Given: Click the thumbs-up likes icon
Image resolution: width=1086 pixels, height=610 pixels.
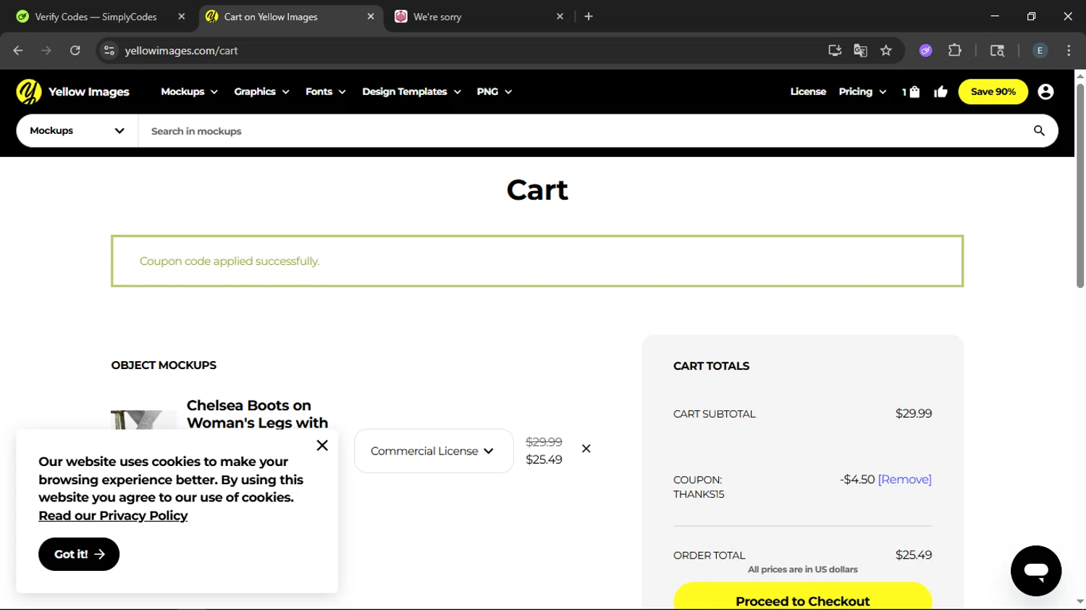Looking at the screenshot, I should 941,92.
